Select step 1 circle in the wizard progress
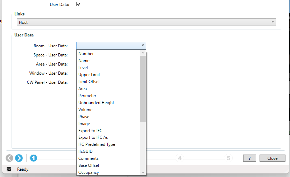This screenshot has height=177, width=290. 34,158
